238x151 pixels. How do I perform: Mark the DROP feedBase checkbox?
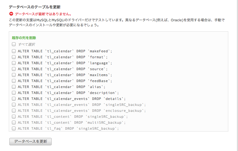coord(14,81)
